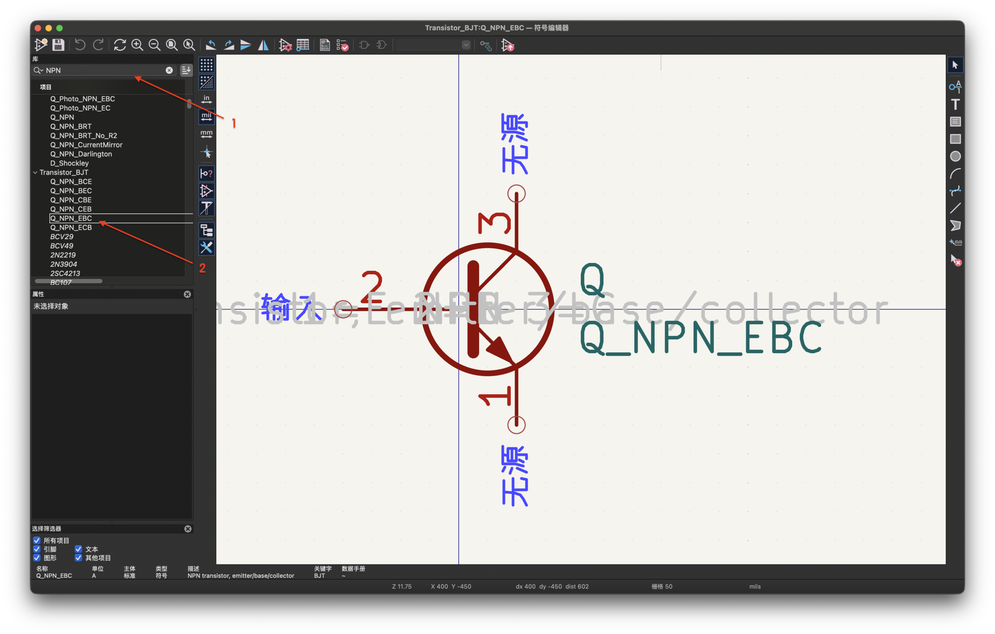Clear the NPN search field
Image resolution: width=995 pixels, height=634 pixels.
(169, 70)
